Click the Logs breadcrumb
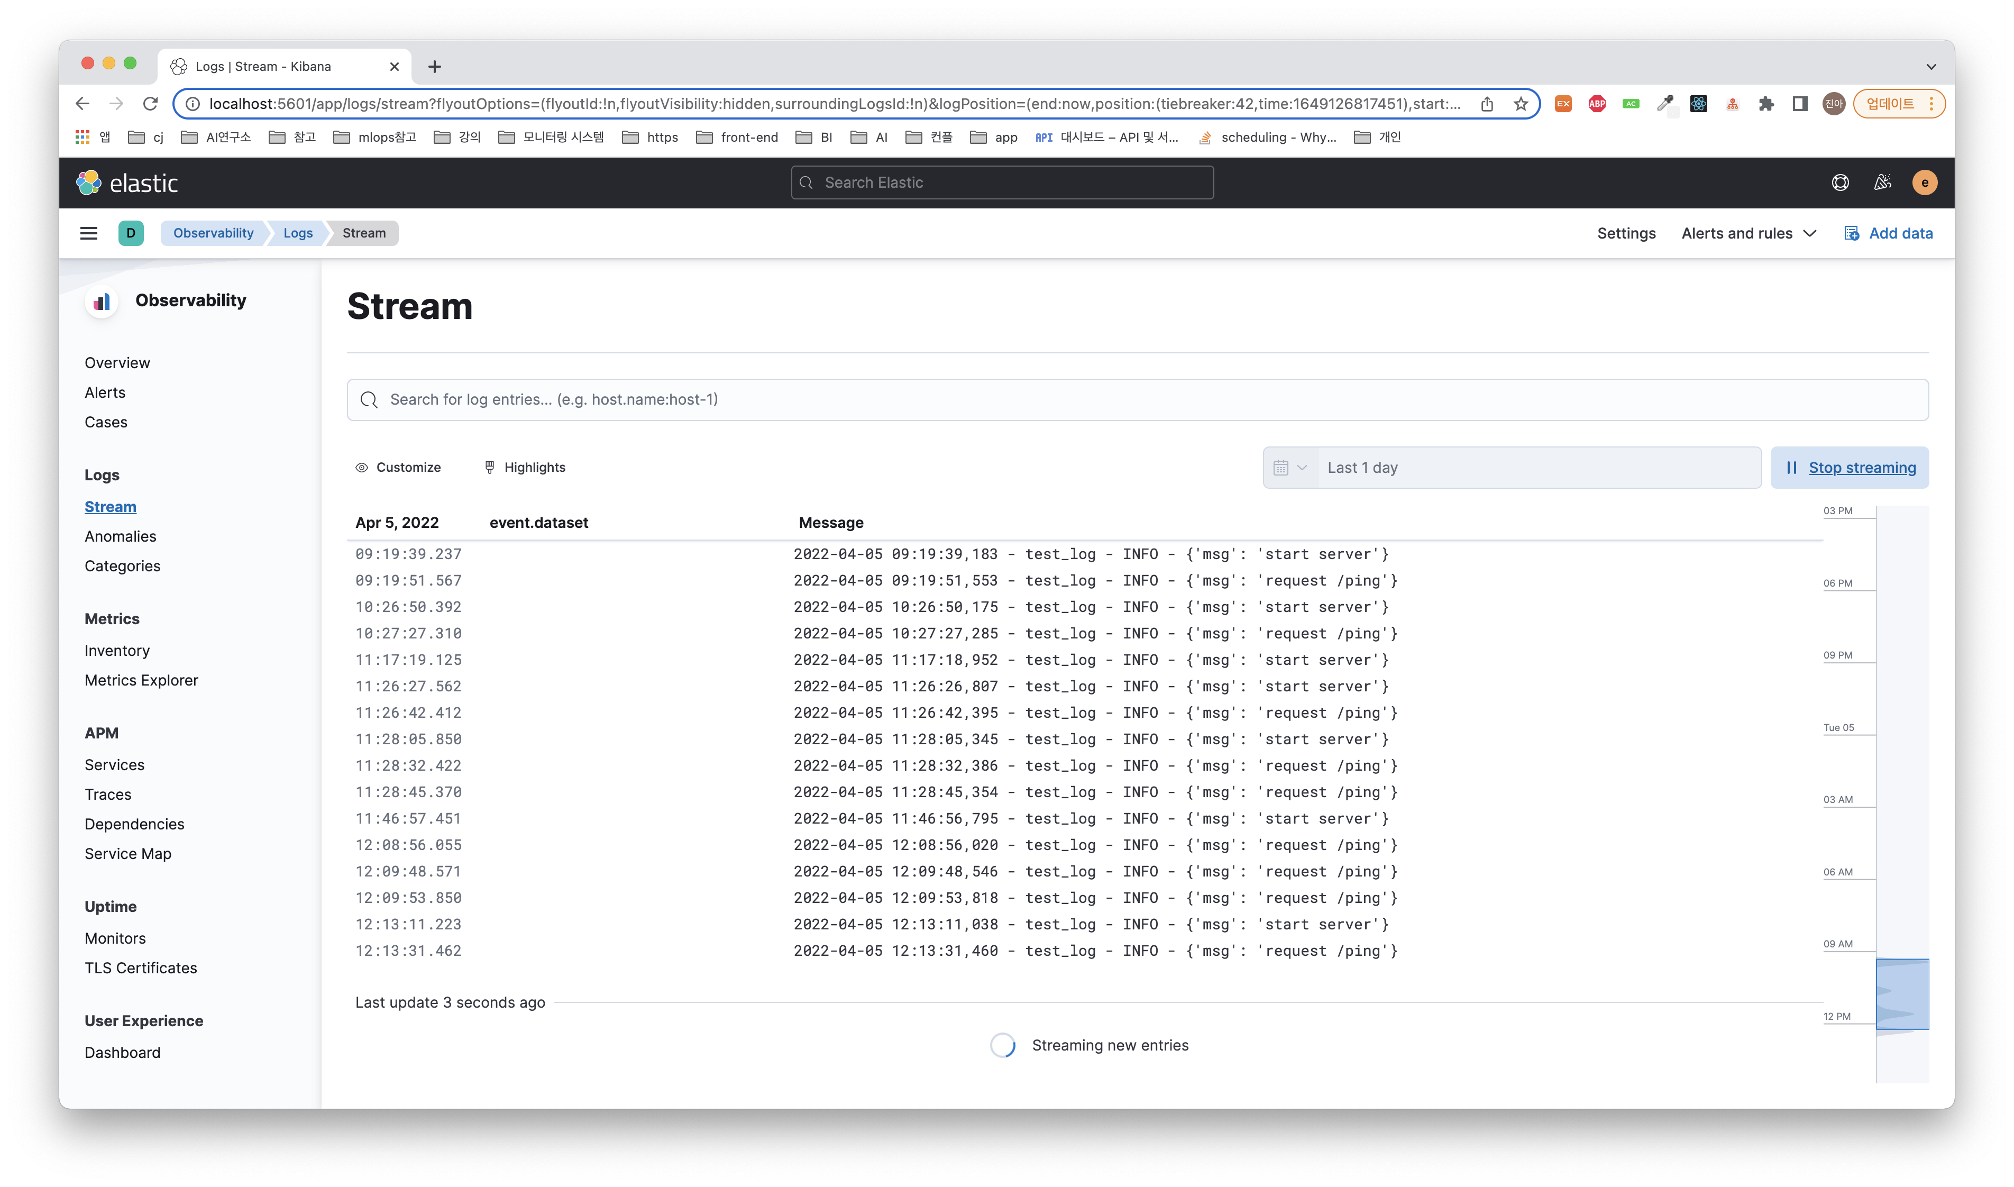 [297, 234]
